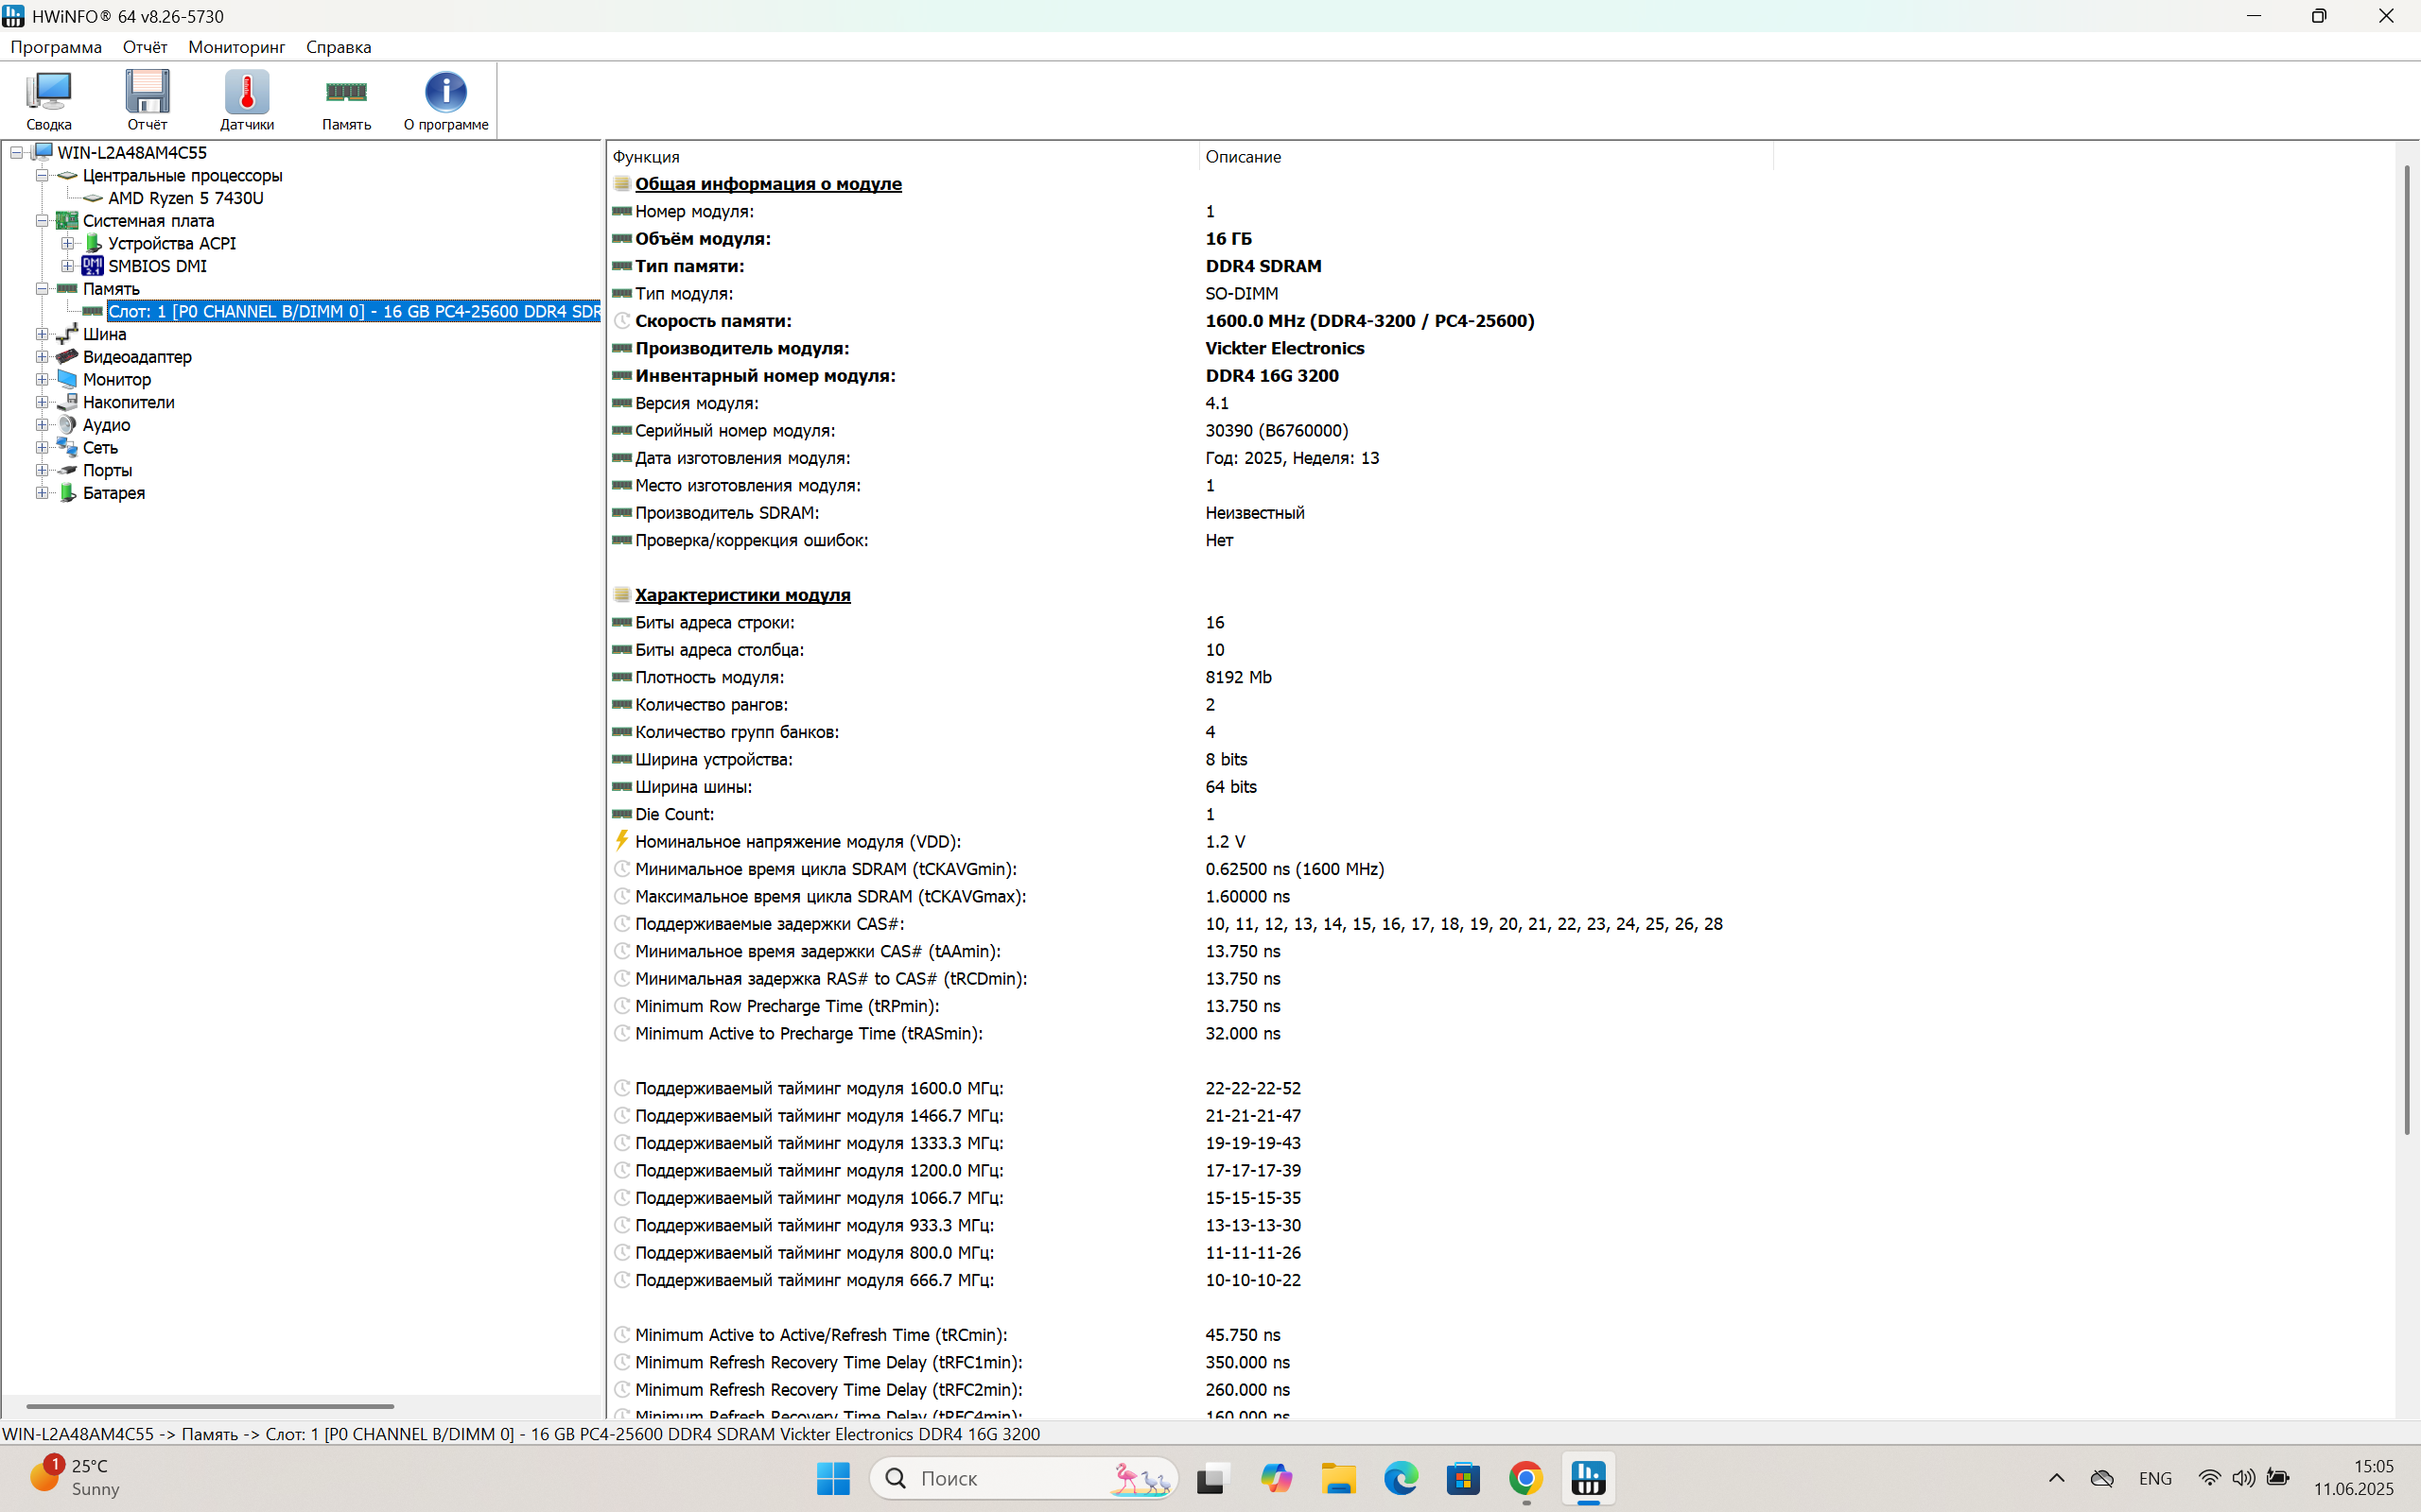Click the Отчёт floppy disk toolbar icon
The width and height of the screenshot is (2421, 1512).
[x=148, y=99]
